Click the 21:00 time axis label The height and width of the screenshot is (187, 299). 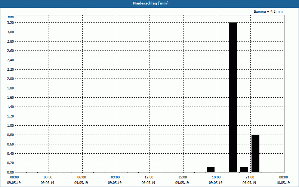coord(250,177)
